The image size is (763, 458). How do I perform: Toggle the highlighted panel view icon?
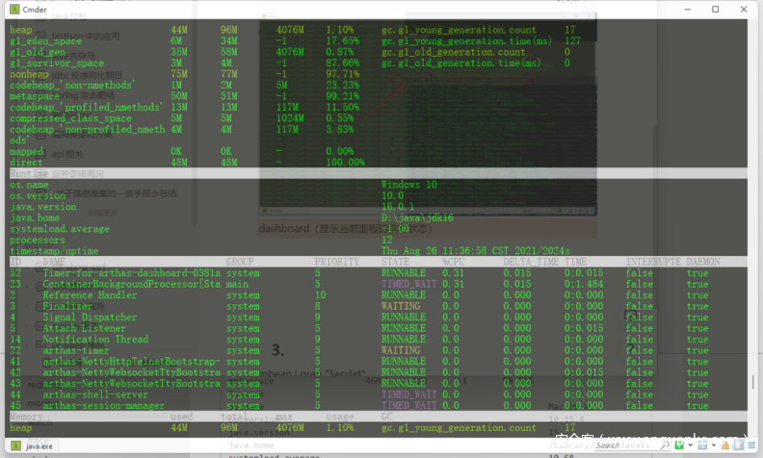click(739, 445)
